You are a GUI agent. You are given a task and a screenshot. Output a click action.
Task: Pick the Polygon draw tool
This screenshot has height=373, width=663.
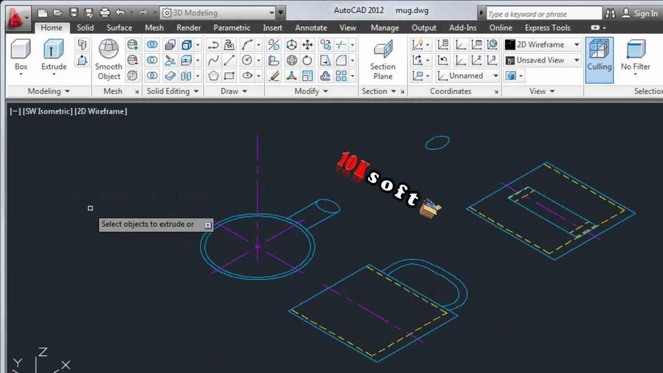click(213, 75)
